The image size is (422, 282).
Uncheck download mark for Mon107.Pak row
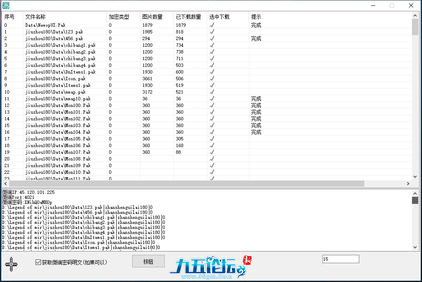coord(212,152)
